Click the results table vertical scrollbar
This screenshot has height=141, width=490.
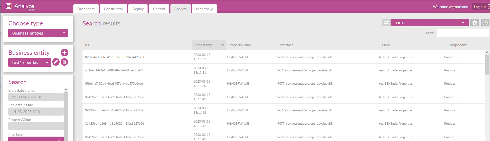487,65
